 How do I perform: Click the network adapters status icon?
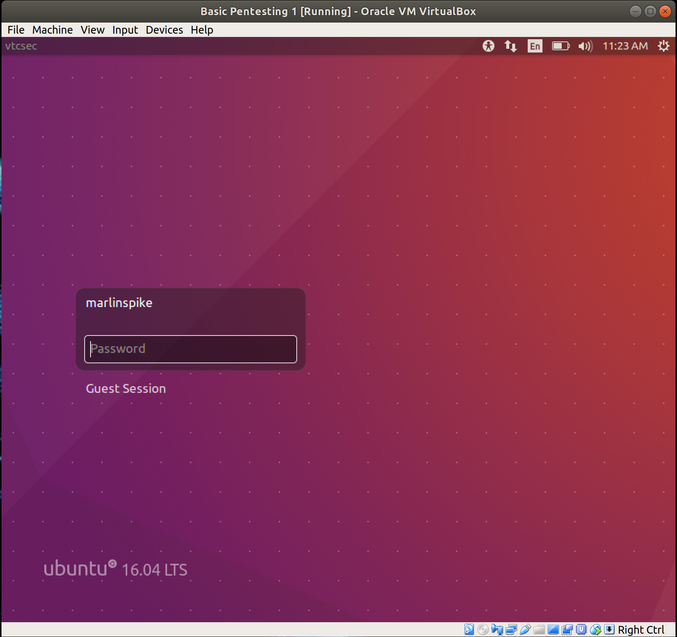click(x=511, y=629)
